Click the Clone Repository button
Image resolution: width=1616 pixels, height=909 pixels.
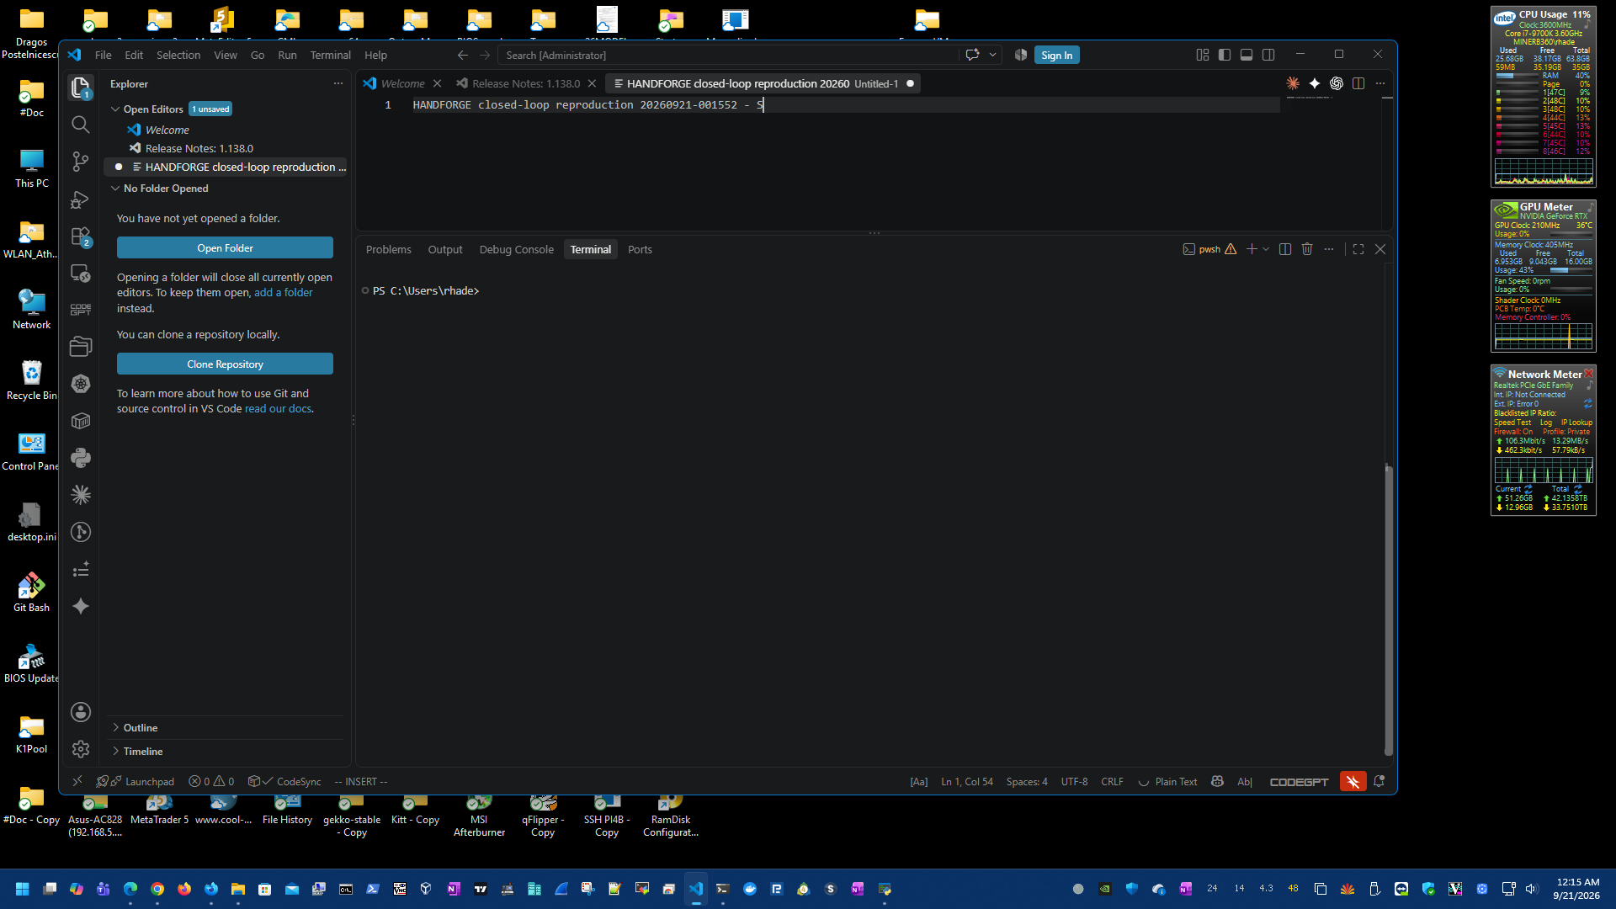pyautogui.click(x=225, y=364)
